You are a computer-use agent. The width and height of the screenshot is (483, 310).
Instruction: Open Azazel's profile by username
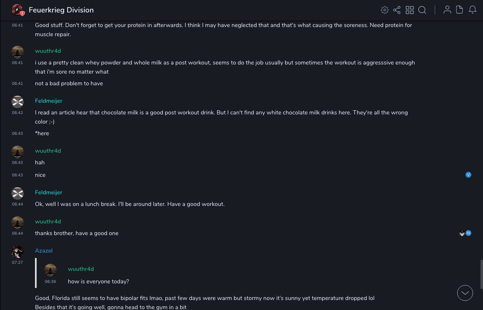pos(44,250)
